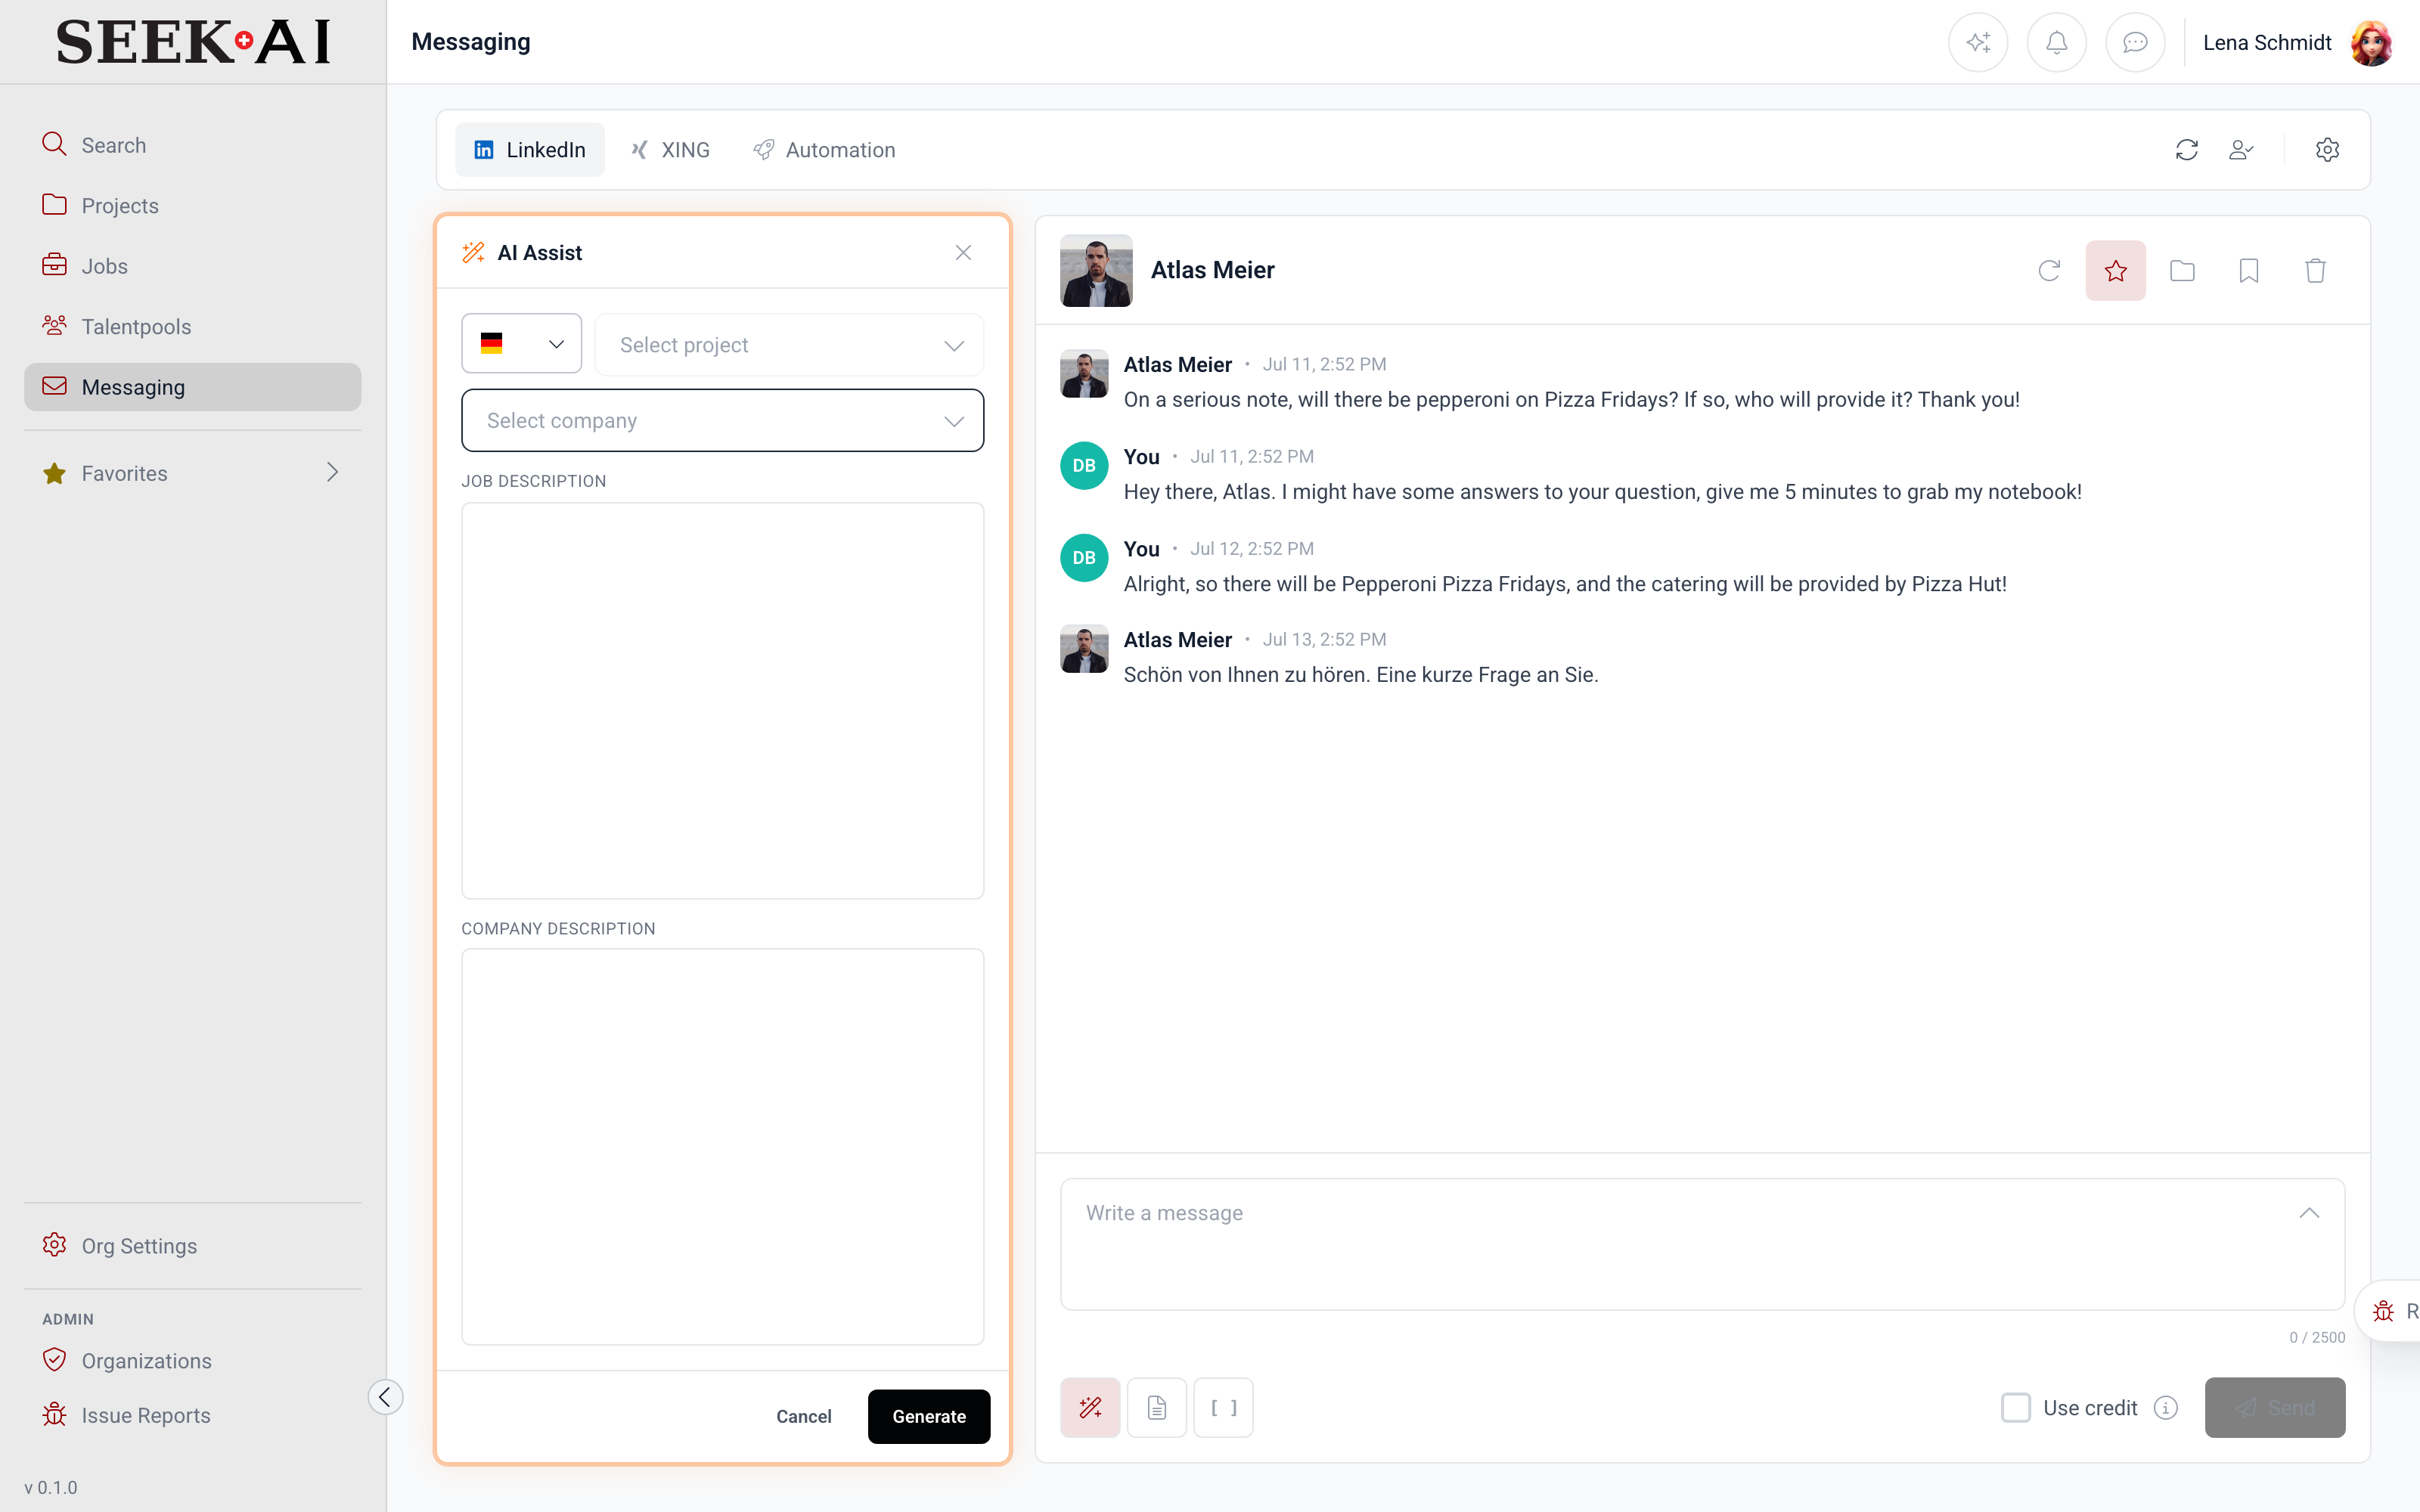Open Lena Schmidt profile avatar
The image size is (2420, 1512).
click(x=2371, y=42)
